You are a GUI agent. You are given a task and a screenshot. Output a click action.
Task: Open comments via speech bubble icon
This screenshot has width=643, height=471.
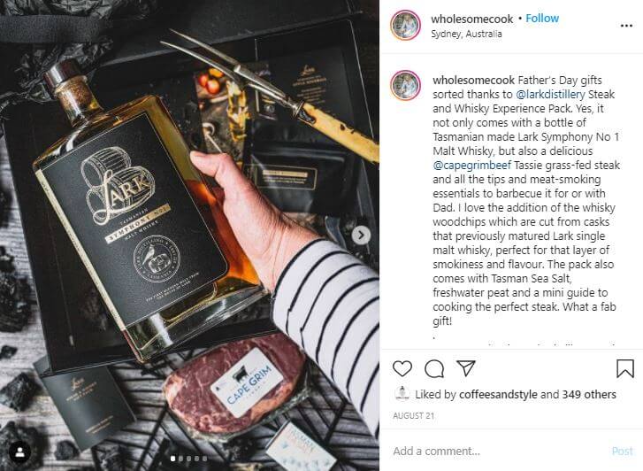click(434, 368)
